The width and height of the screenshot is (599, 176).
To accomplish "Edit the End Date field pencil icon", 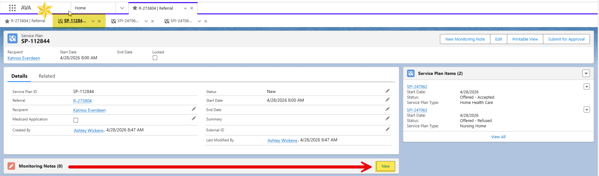I will coord(388,109).
